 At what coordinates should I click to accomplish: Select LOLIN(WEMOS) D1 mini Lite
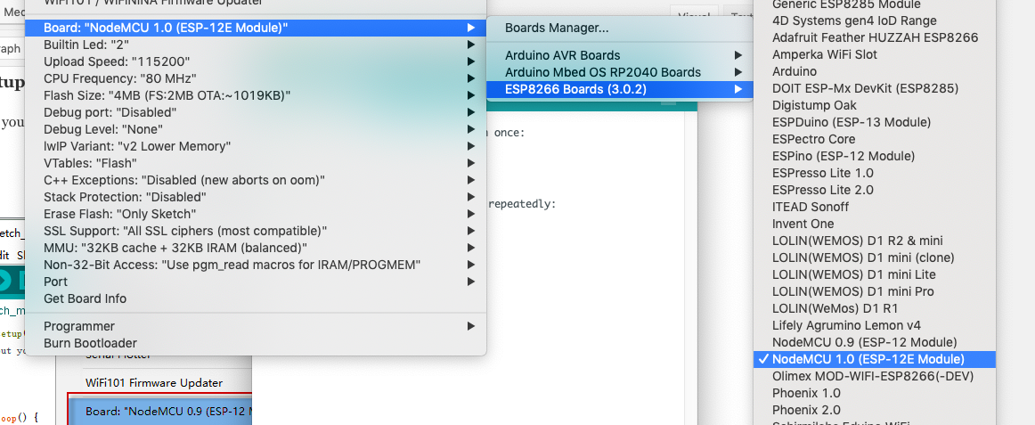874,274
